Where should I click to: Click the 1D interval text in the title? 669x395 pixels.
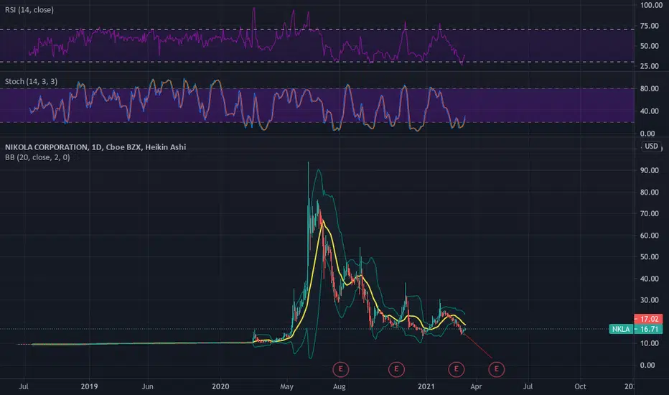click(x=97, y=147)
